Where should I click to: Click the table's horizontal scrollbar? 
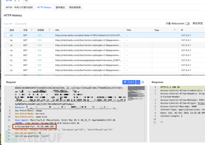click(x=105, y=75)
